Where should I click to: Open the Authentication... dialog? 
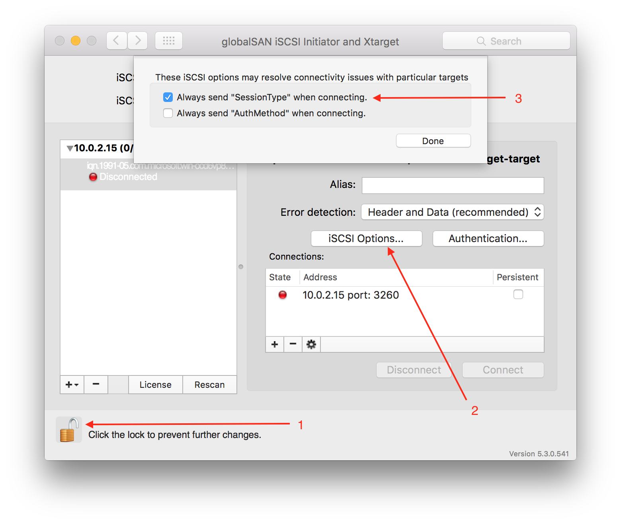point(488,239)
